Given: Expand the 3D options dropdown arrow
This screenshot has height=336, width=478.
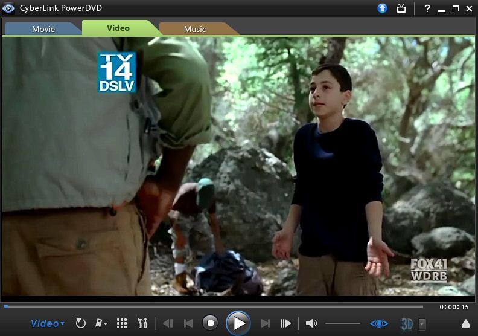Looking at the screenshot, I should tap(422, 324).
